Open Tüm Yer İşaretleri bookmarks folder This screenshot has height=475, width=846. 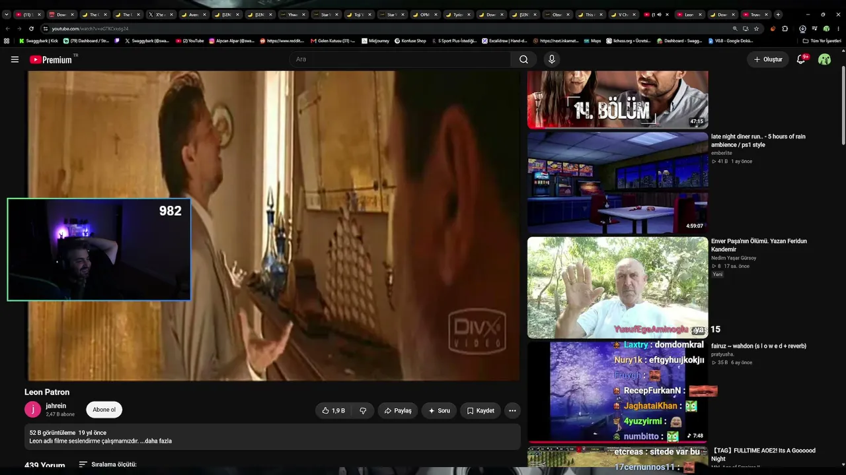[x=822, y=41]
